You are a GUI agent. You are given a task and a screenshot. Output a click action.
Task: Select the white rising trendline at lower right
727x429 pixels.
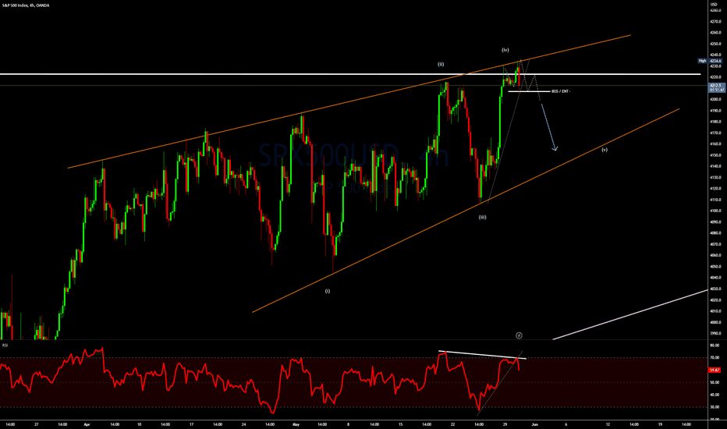coord(630,314)
